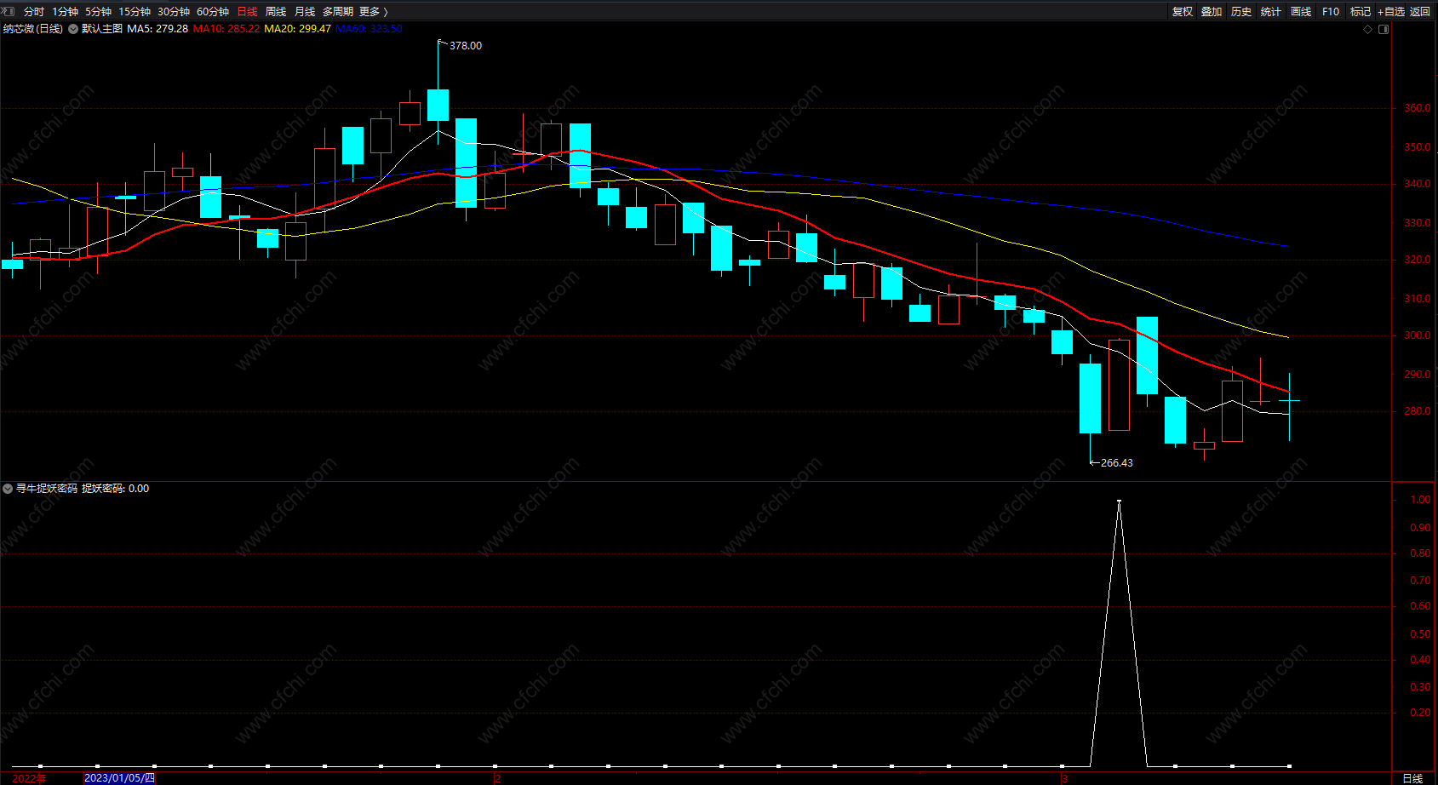Switch to 分时 intraday tab
This screenshot has height=785, width=1438.
34,12
